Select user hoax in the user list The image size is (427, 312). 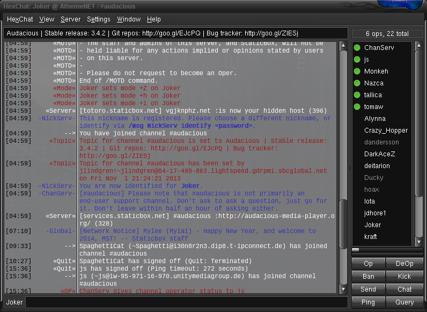(x=382, y=190)
